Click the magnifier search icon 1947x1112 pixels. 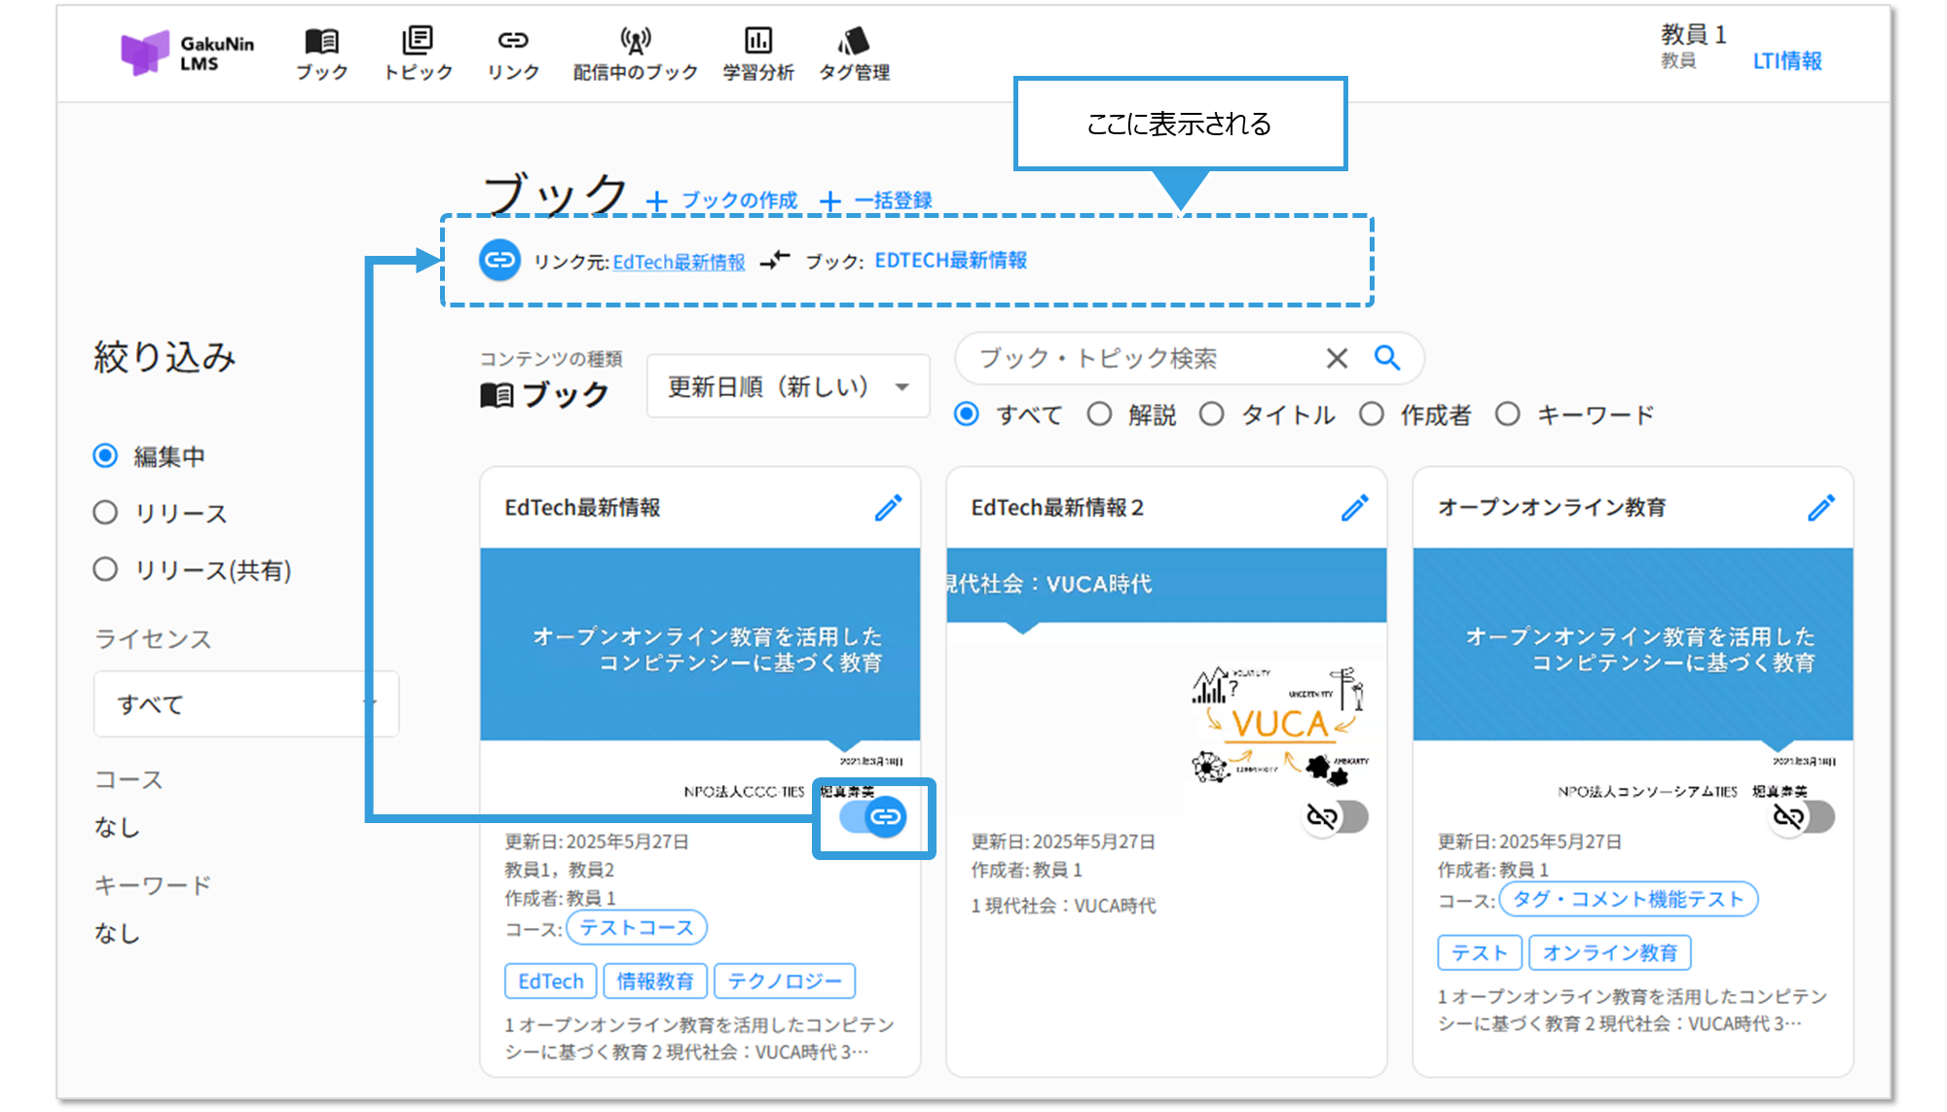(1387, 358)
